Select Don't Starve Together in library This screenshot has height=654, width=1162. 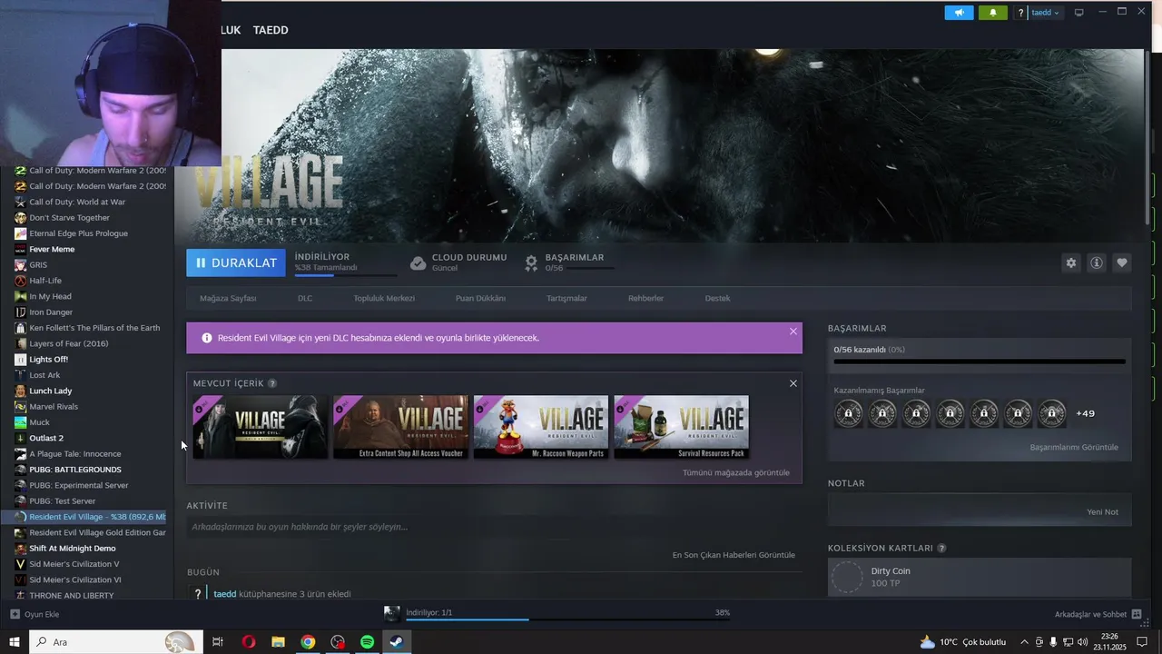click(69, 218)
